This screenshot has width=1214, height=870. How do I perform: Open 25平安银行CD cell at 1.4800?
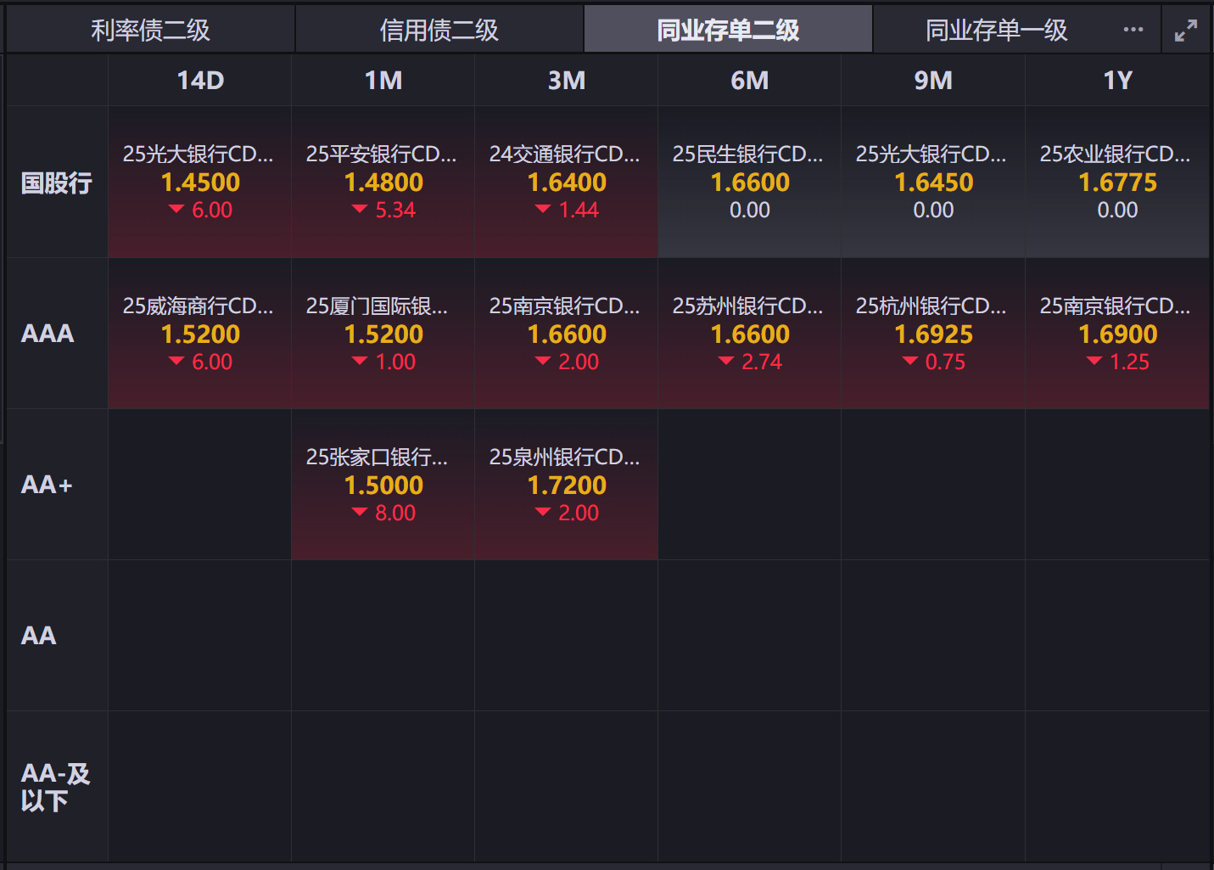[x=383, y=182]
